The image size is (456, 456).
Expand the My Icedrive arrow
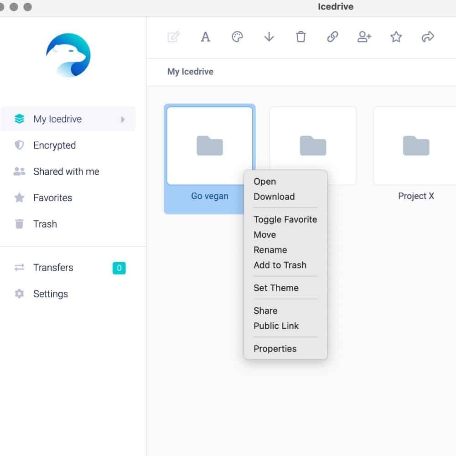click(123, 119)
